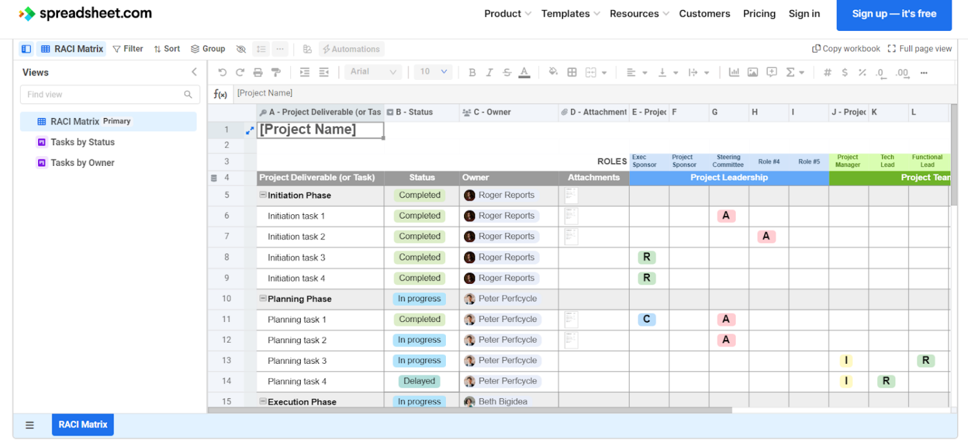Viewport: 968px width, 440px height.
Task: Click the Sort button
Action: [166, 49]
